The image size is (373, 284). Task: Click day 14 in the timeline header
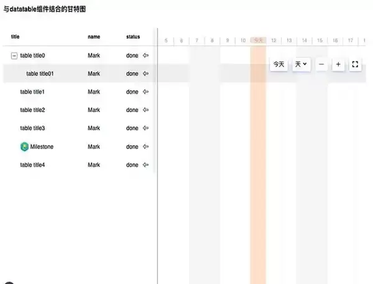pyautogui.click(x=305, y=40)
